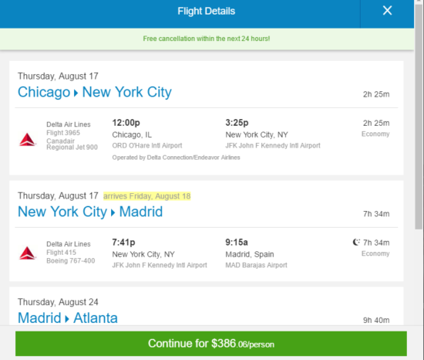The height and width of the screenshot is (360, 424).
Task: Click the Flight Details title
Action: point(207,11)
